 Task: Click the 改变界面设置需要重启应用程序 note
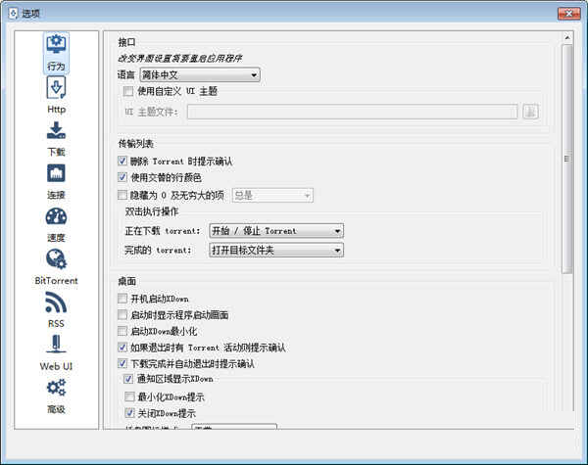[180, 59]
